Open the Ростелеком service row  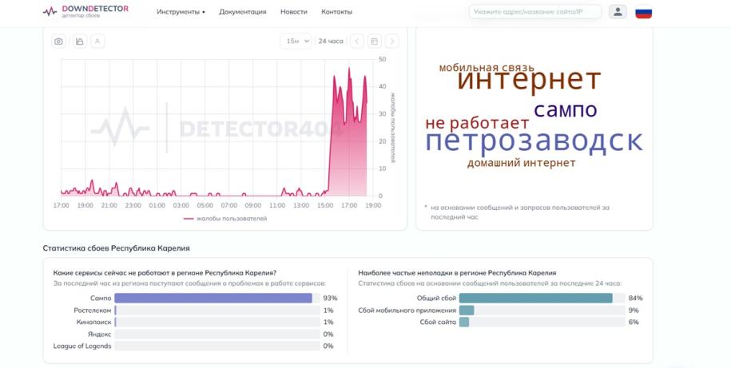pos(195,311)
